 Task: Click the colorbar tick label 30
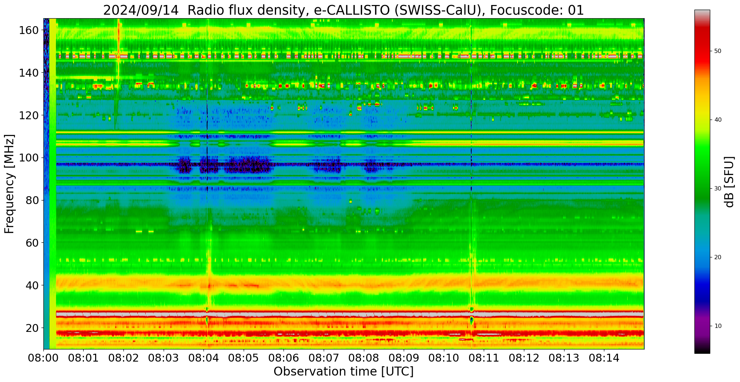tap(718, 189)
